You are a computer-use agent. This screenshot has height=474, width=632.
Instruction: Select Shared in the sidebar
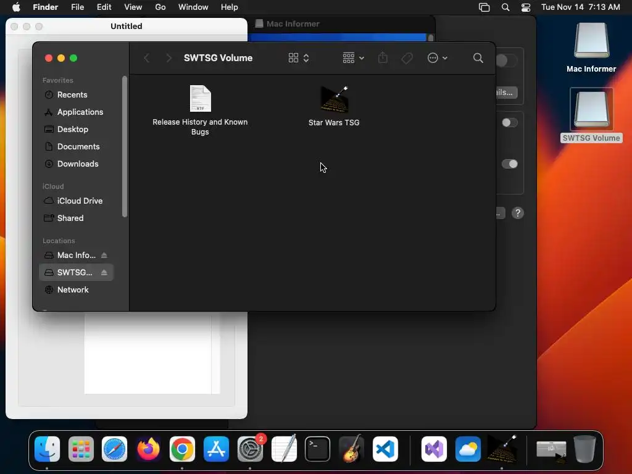(77, 218)
